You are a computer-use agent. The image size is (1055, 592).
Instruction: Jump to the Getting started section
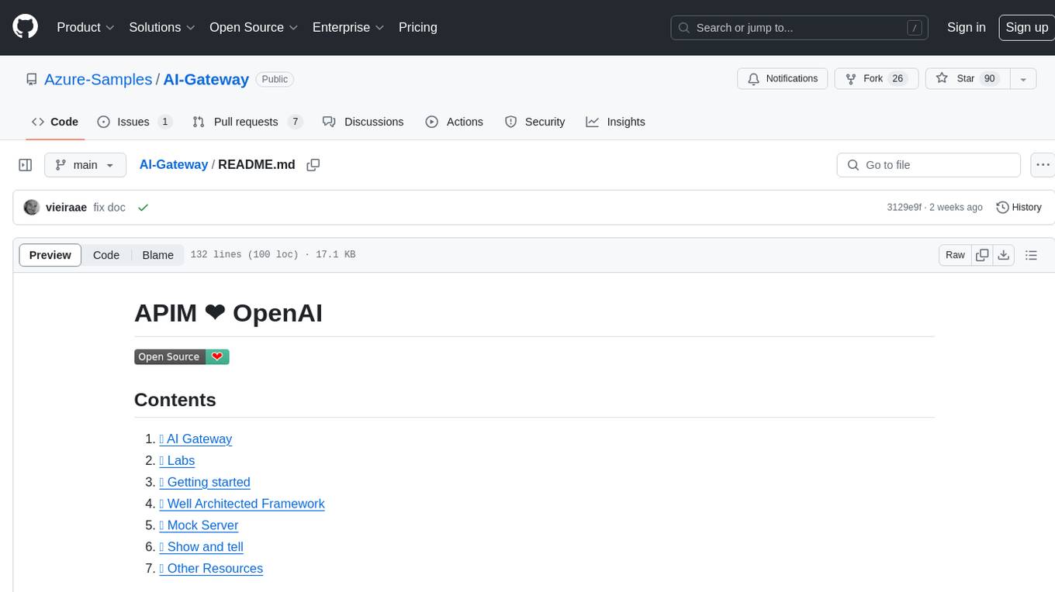(205, 482)
